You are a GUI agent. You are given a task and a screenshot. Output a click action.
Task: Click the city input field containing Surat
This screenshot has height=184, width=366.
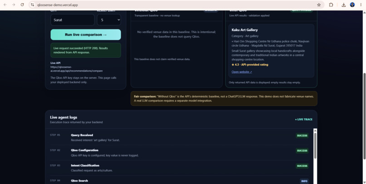click(72, 20)
